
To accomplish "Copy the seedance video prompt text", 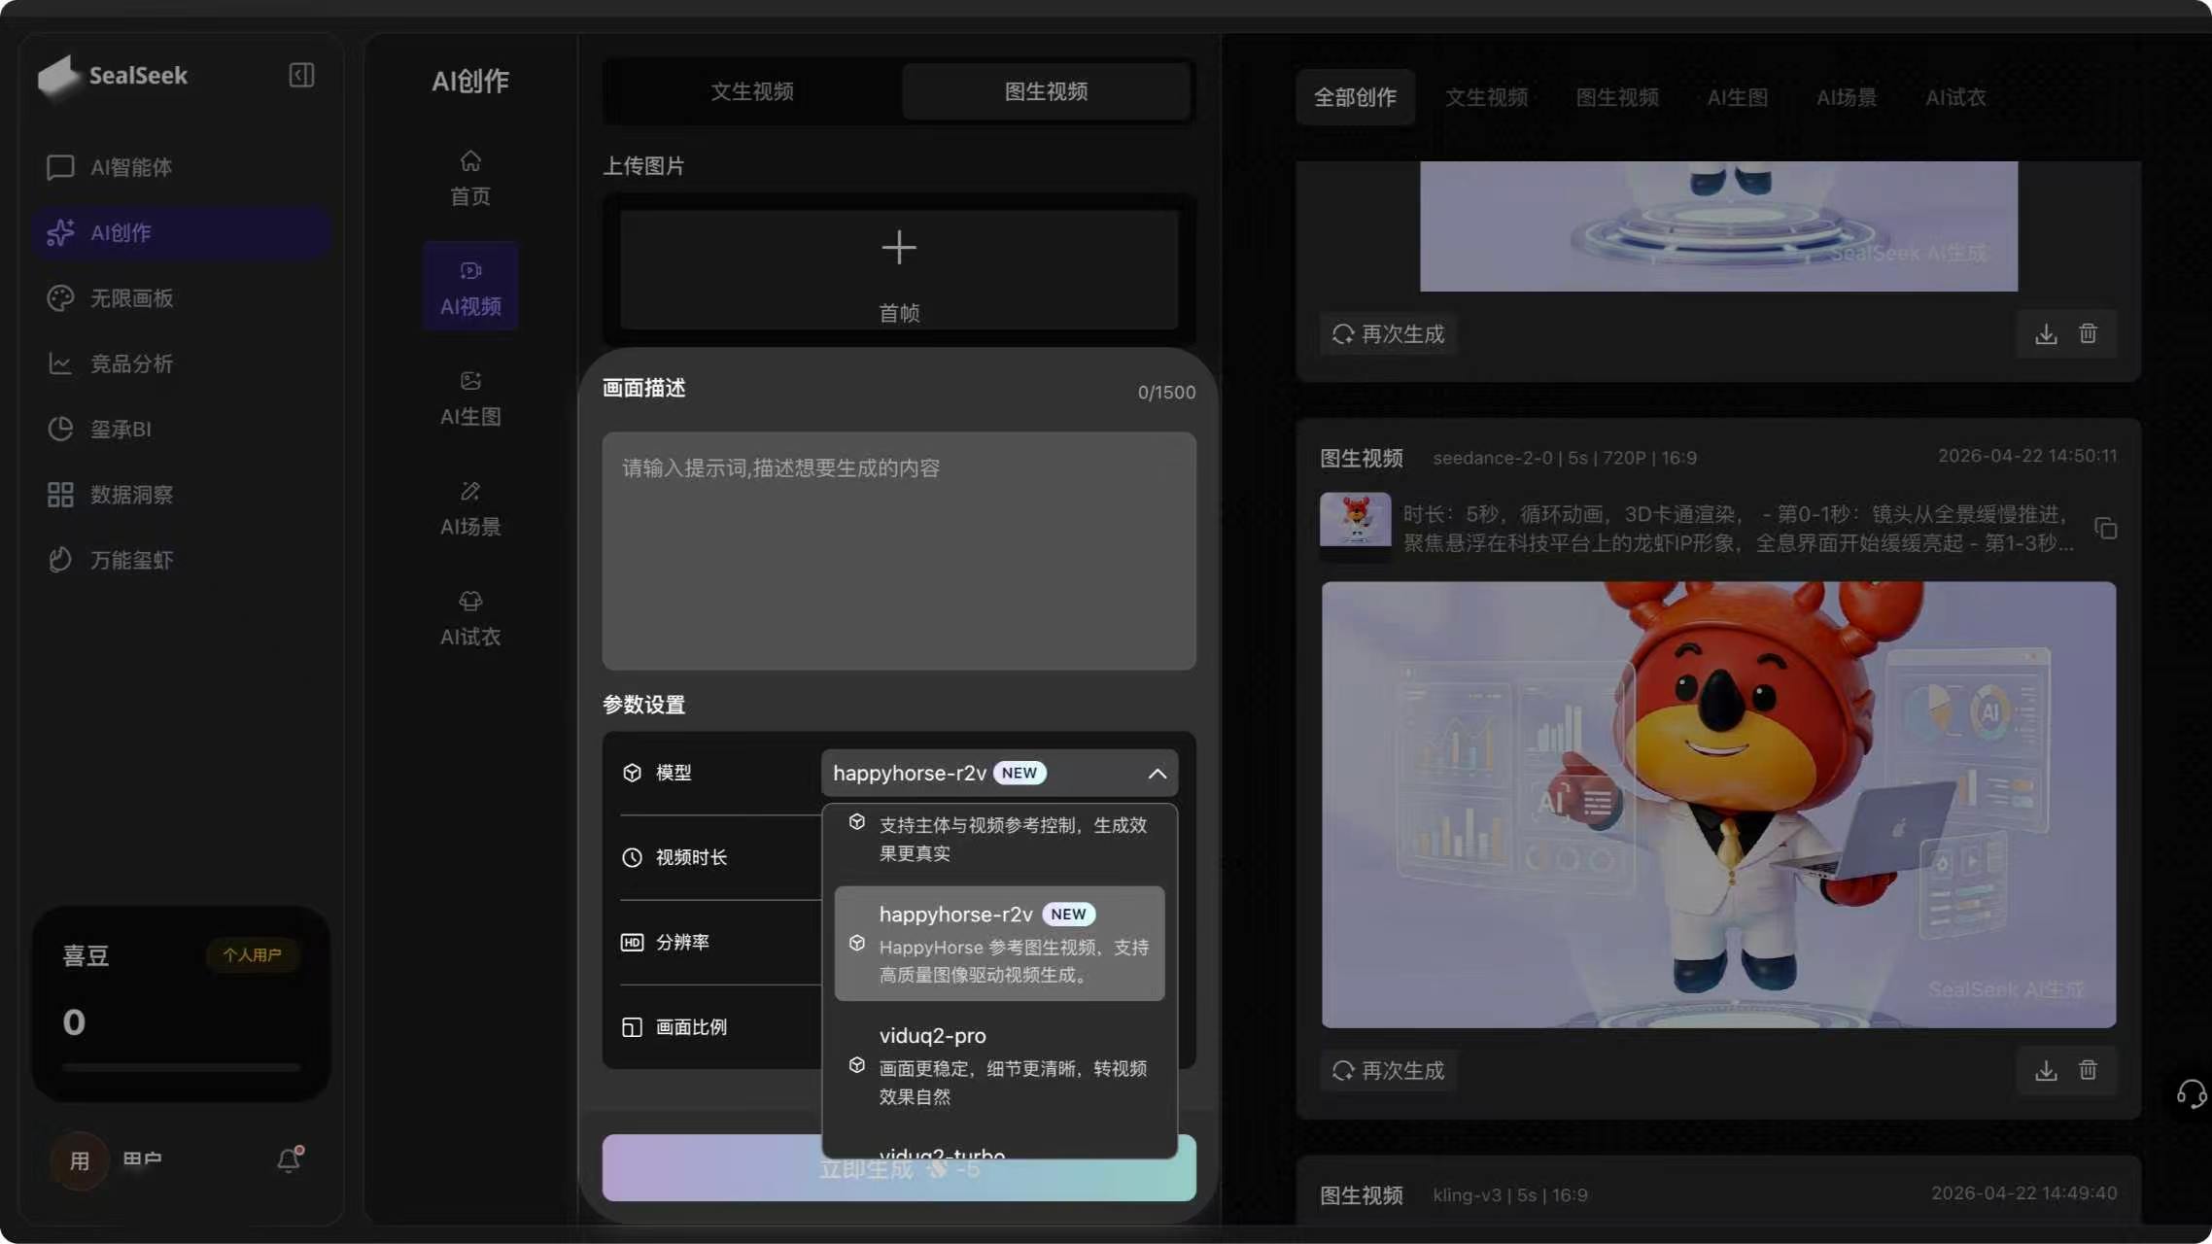I will point(2105,528).
